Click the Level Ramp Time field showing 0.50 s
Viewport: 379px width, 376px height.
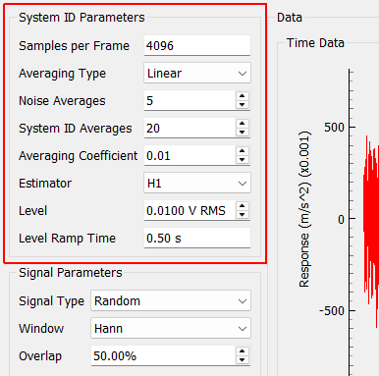click(197, 238)
